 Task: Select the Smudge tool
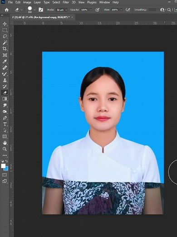pyautogui.click(x=5, y=105)
